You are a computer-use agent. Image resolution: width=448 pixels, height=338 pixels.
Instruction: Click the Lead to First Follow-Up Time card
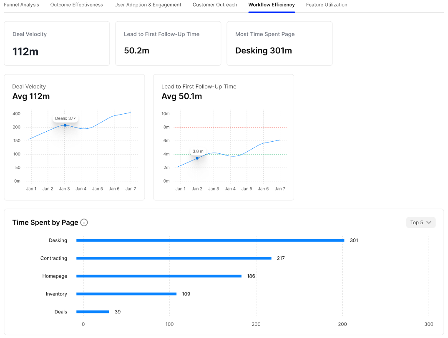(x=168, y=43)
